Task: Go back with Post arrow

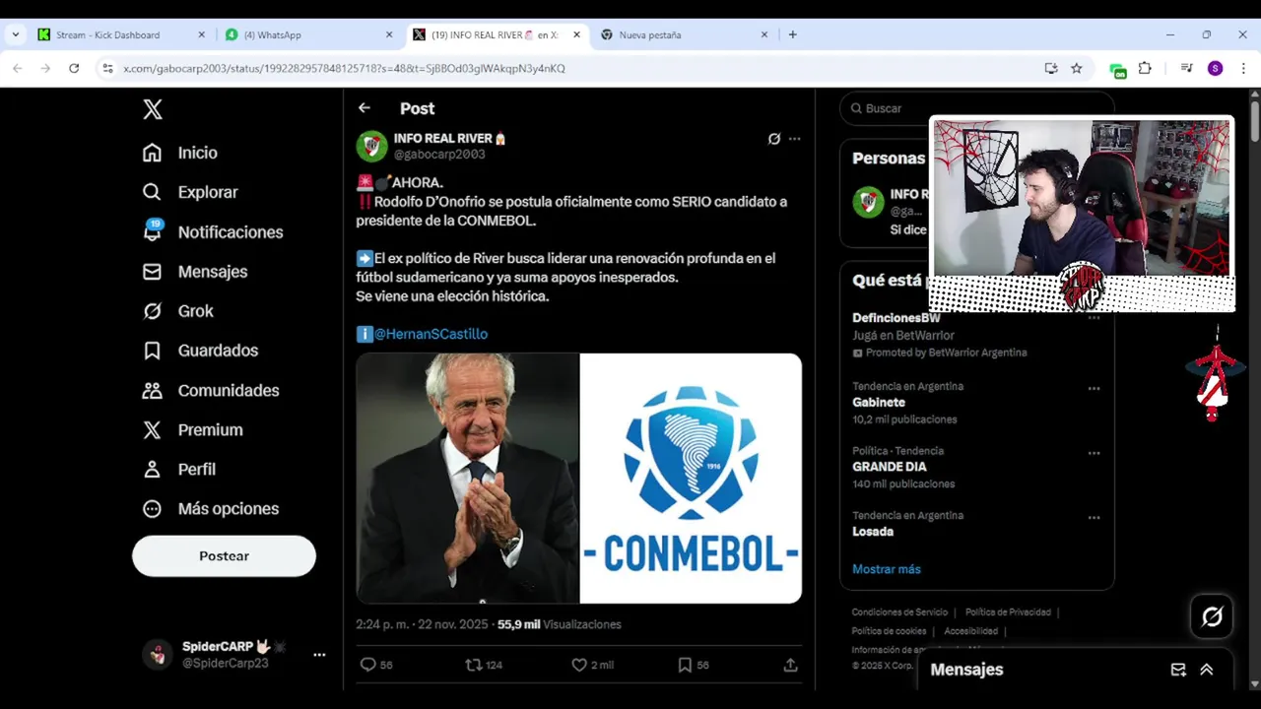Action: [x=365, y=108]
